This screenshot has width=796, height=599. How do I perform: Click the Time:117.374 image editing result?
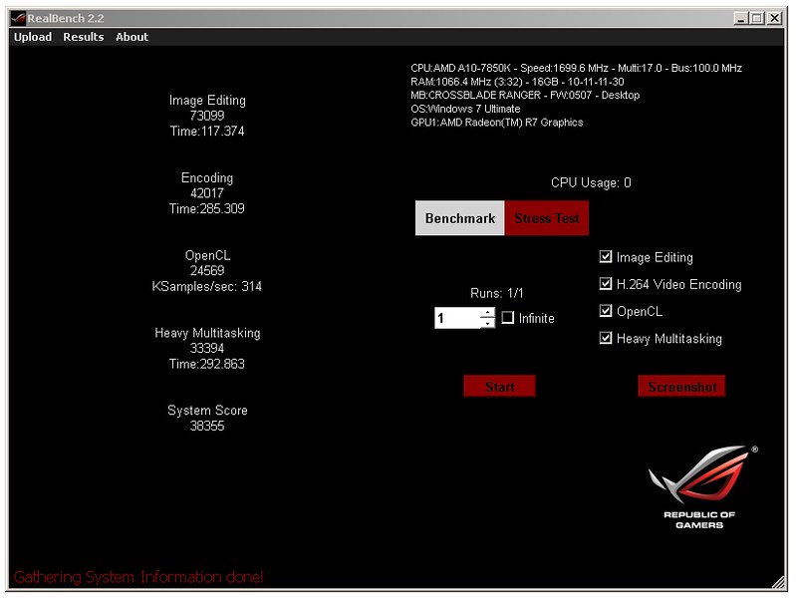pyautogui.click(x=207, y=132)
